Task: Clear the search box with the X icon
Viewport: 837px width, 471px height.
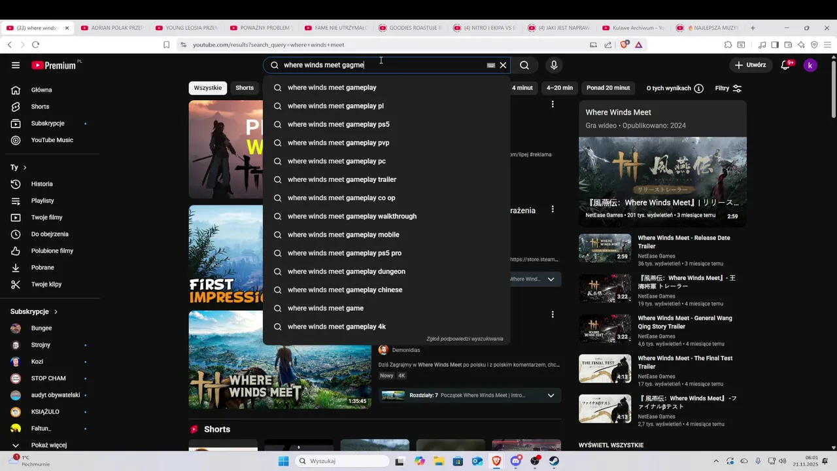Action: 503,65
